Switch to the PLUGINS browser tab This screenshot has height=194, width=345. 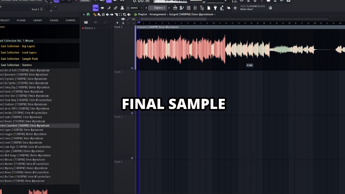click(x=21, y=20)
